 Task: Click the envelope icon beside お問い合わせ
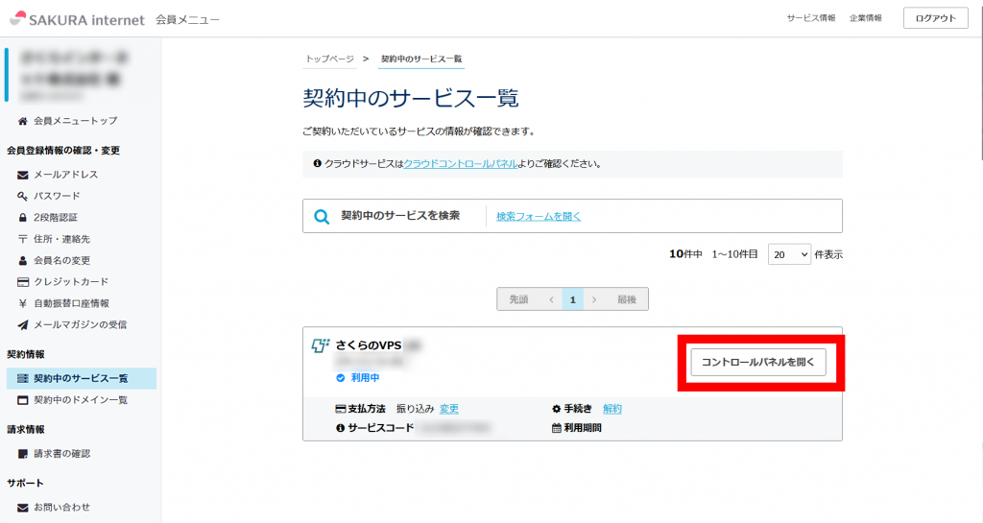23,508
